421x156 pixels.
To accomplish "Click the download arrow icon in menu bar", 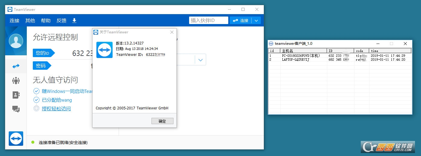I will [74, 20].
